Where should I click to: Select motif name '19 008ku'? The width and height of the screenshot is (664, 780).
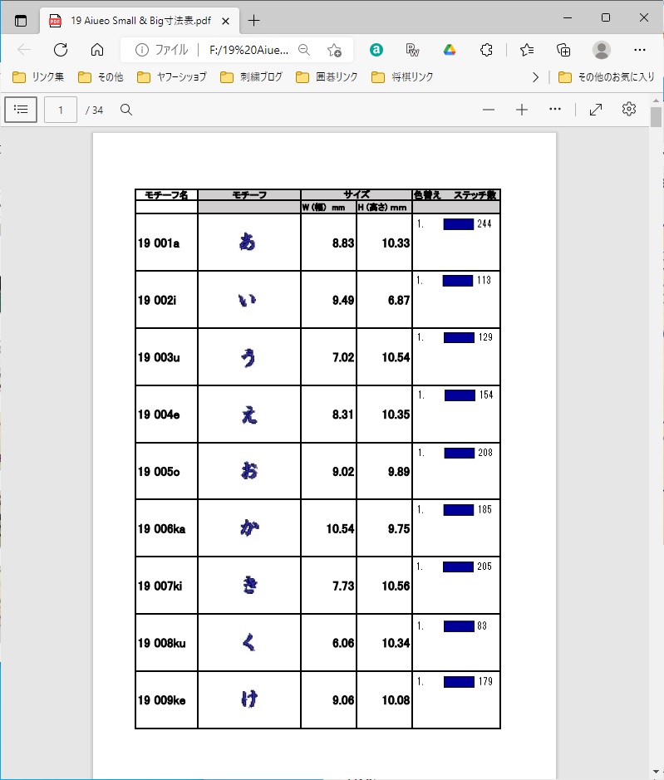point(162,643)
